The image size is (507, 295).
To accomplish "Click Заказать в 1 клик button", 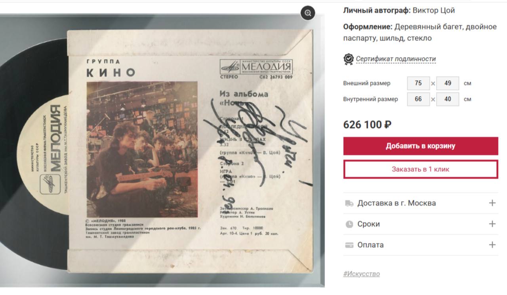I will 421,169.
